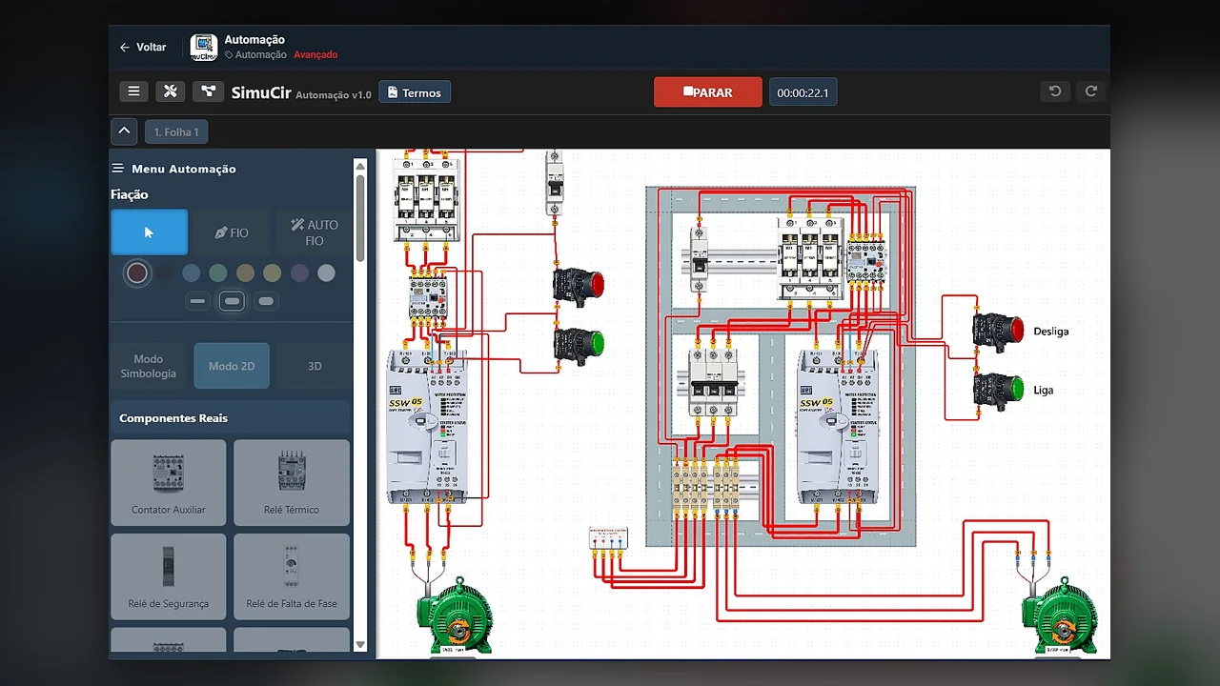Stop simulation with the PARAR button
Image resolution: width=1220 pixels, height=686 pixels.
[x=708, y=92]
